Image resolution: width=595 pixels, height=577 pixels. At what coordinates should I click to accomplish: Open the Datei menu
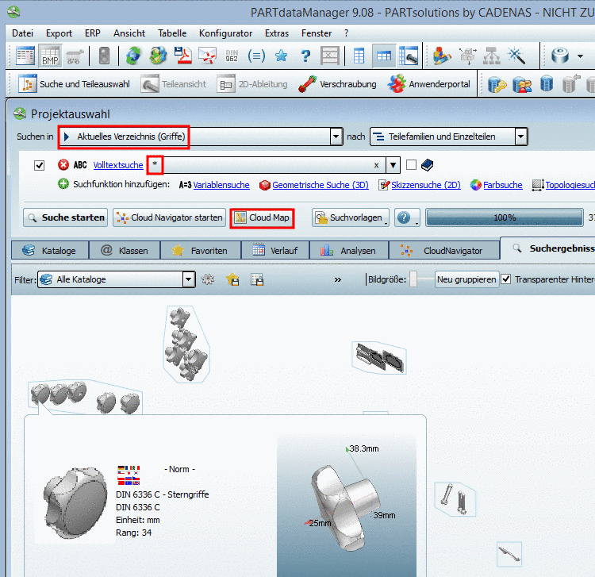[22, 33]
